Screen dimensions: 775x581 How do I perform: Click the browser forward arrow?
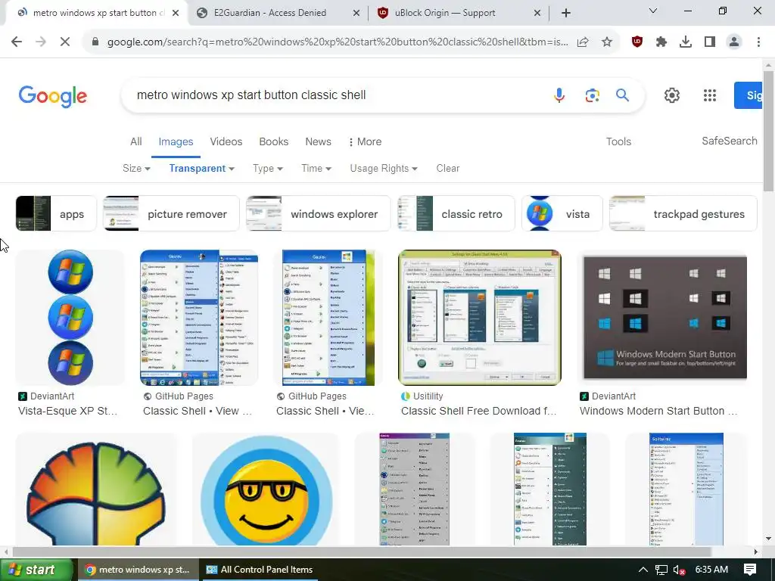[41, 42]
